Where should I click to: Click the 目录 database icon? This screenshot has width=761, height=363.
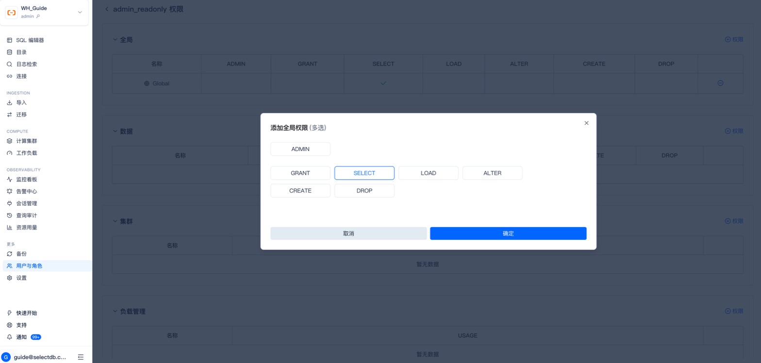(x=9, y=52)
